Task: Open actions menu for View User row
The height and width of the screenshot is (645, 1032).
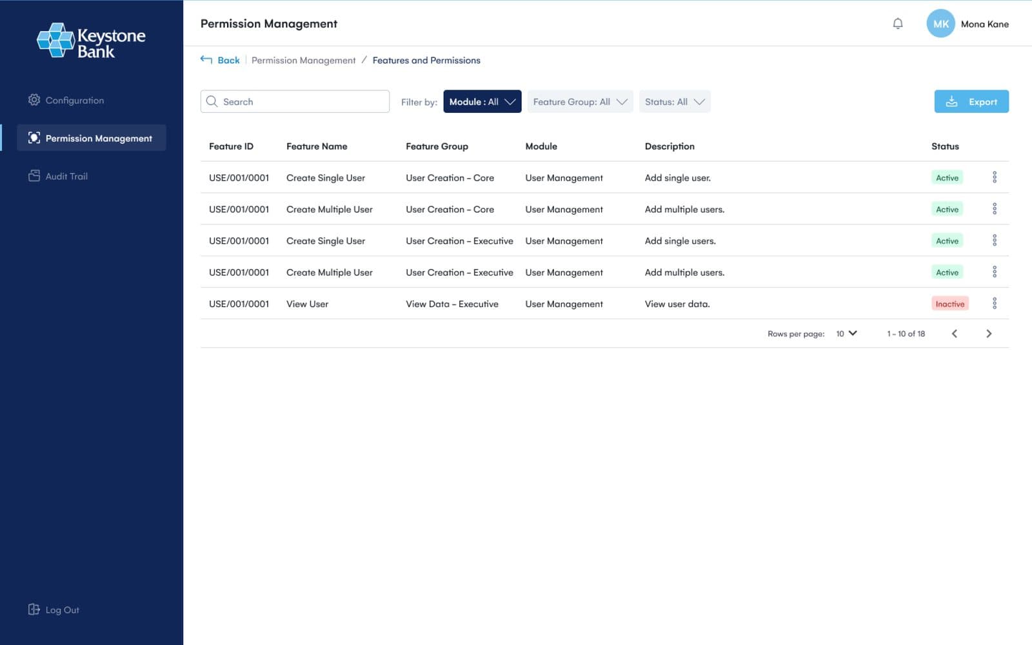Action: (x=995, y=303)
